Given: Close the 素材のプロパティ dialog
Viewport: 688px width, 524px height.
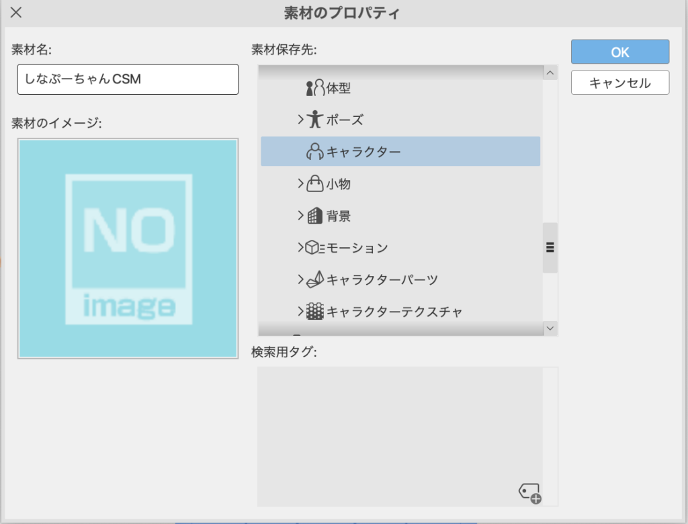Looking at the screenshot, I should pos(16,12).
